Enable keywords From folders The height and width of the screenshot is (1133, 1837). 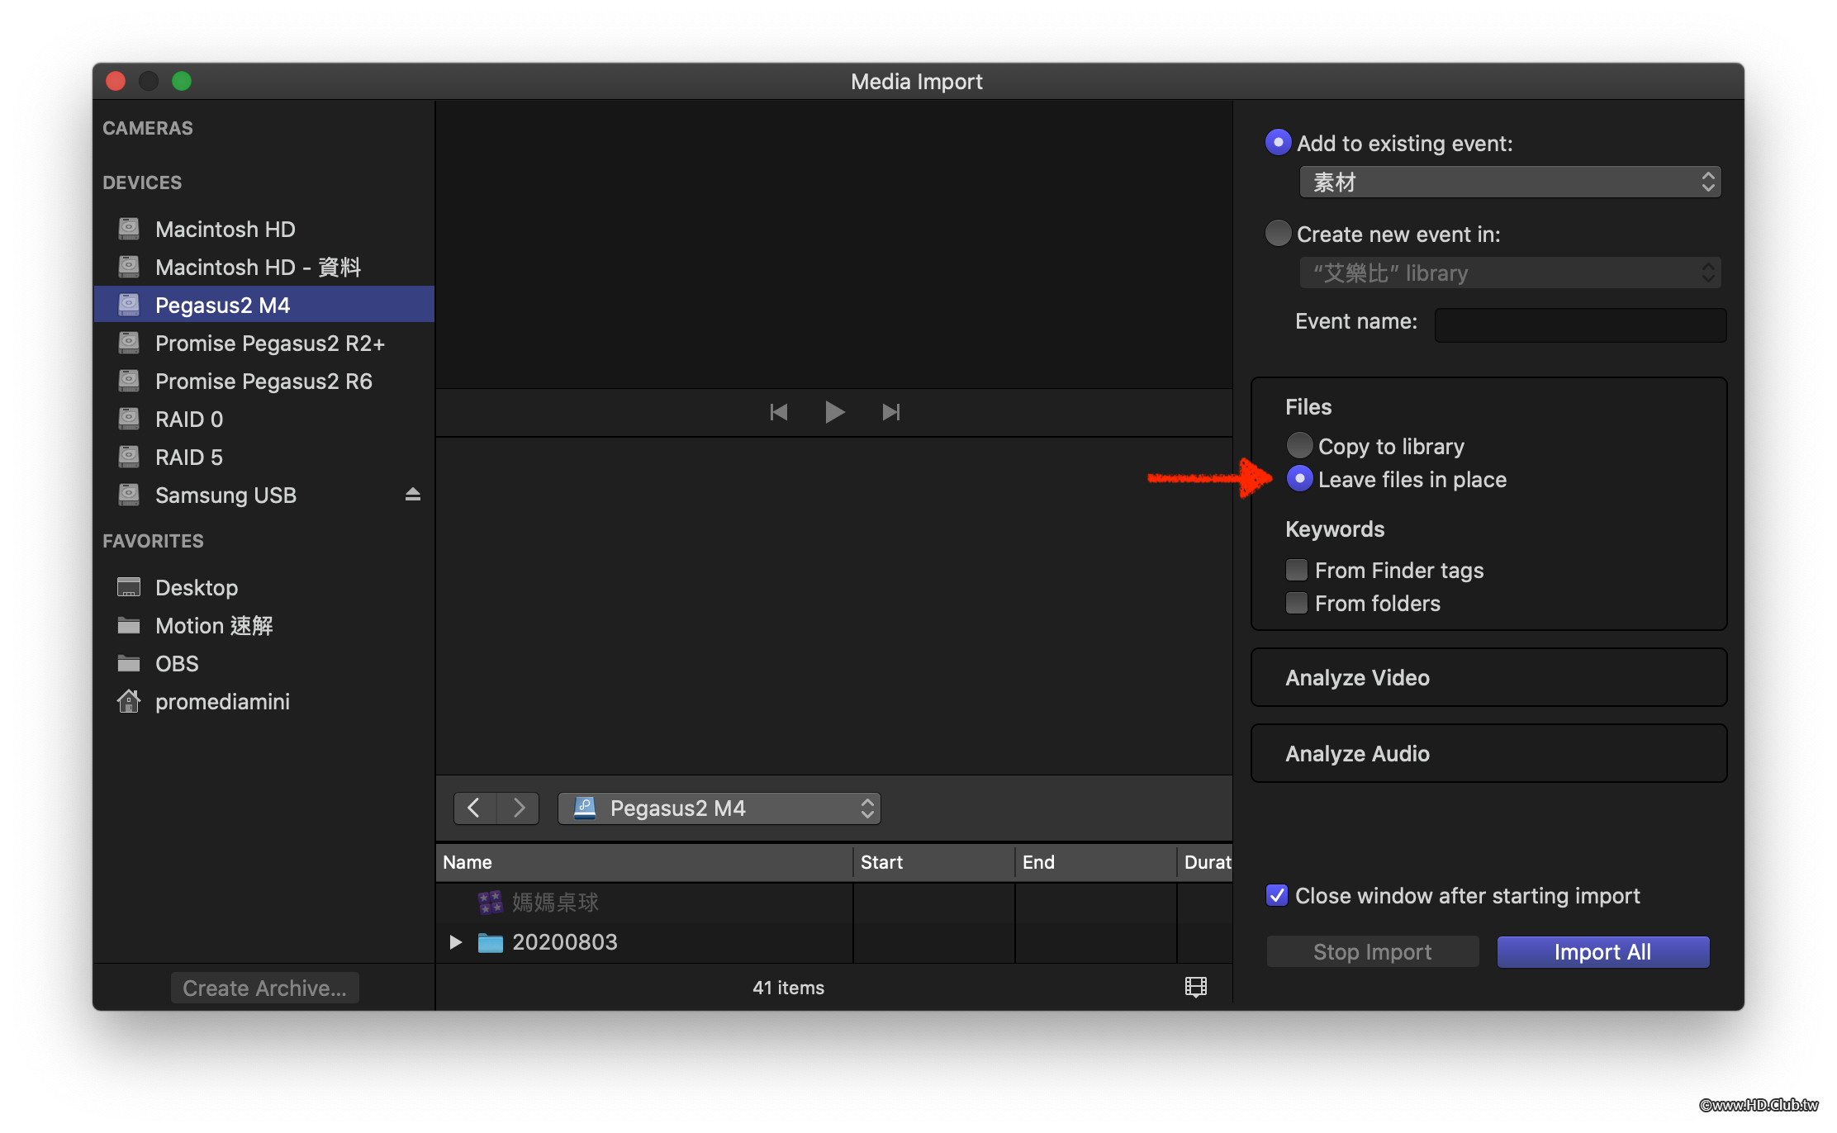tap(1297, 603)
